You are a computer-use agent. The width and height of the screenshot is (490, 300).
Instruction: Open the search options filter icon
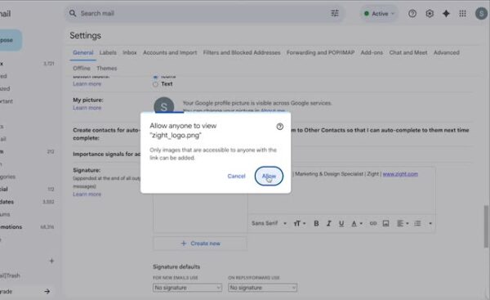[335, 13]
